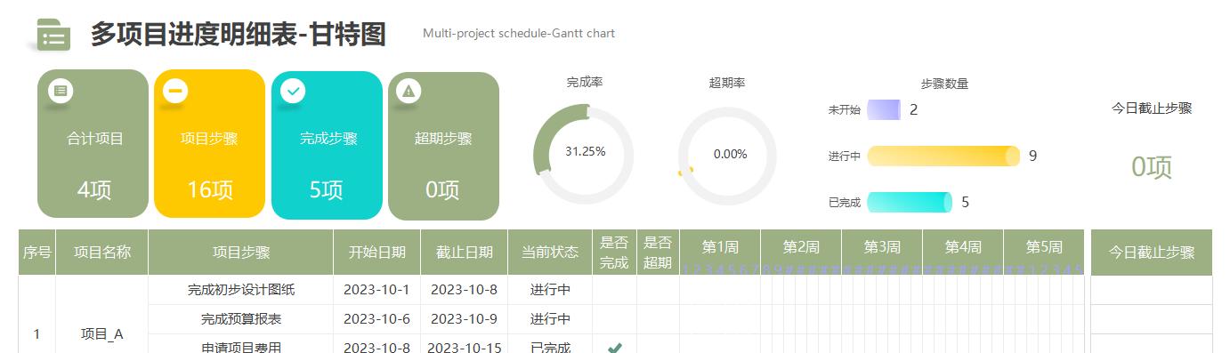The image size is (1230, 353).
Task: Select the 开始日期 column header
Action: [376, 253]
